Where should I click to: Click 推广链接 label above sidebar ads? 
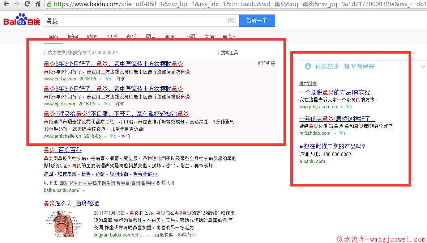[308, 84]
